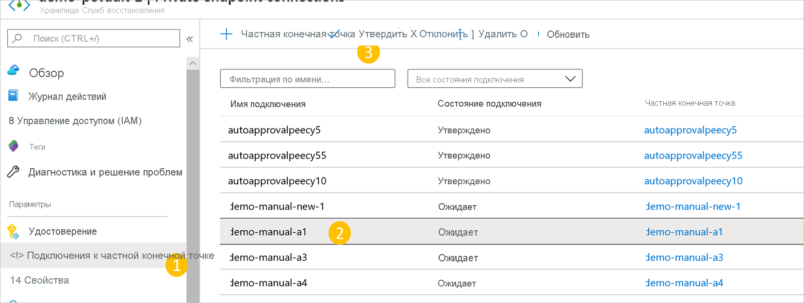Click Ожидает status in demo-manual-a1 row
The width and height of the screenshot is (804, 303).
(458, 232)
